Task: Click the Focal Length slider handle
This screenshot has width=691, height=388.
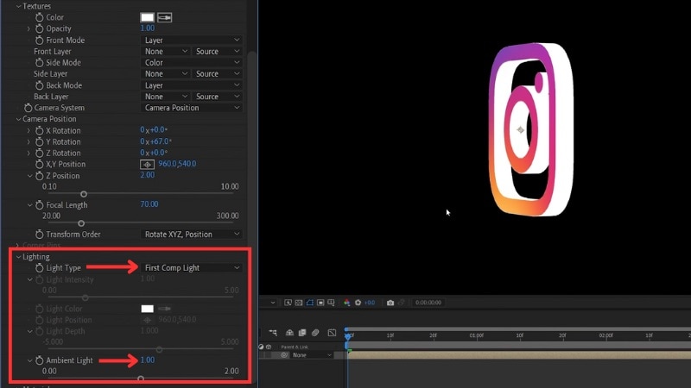Action: click(81, 223)
